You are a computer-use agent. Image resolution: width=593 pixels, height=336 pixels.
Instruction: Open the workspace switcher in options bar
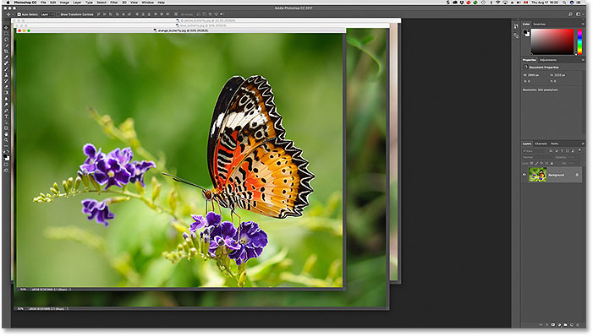pyautogui.click(x=579, y=14)
